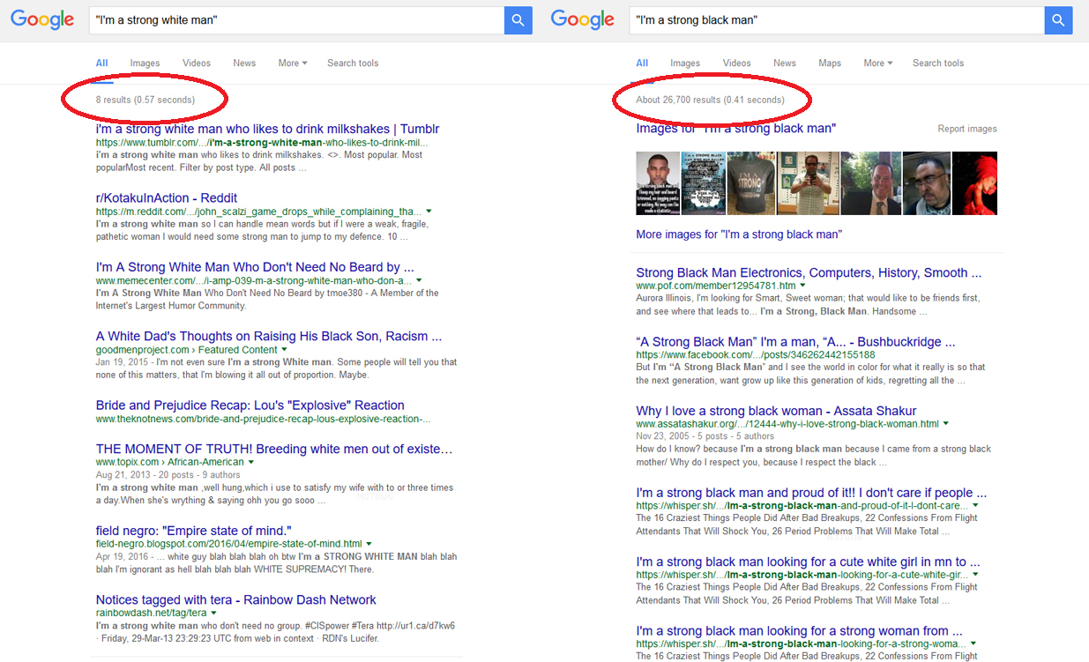Select the All tab in the right results
Screen dimensions: 1089x662
[642, 63]
